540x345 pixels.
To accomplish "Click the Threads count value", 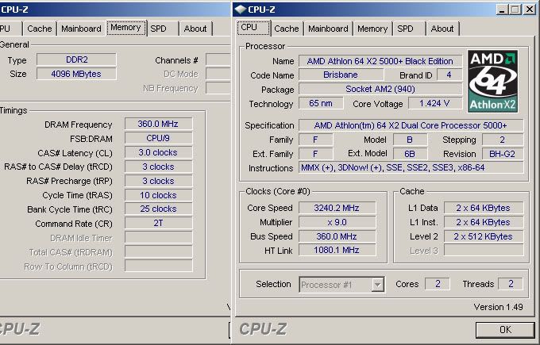I will (x=511, y=284).
